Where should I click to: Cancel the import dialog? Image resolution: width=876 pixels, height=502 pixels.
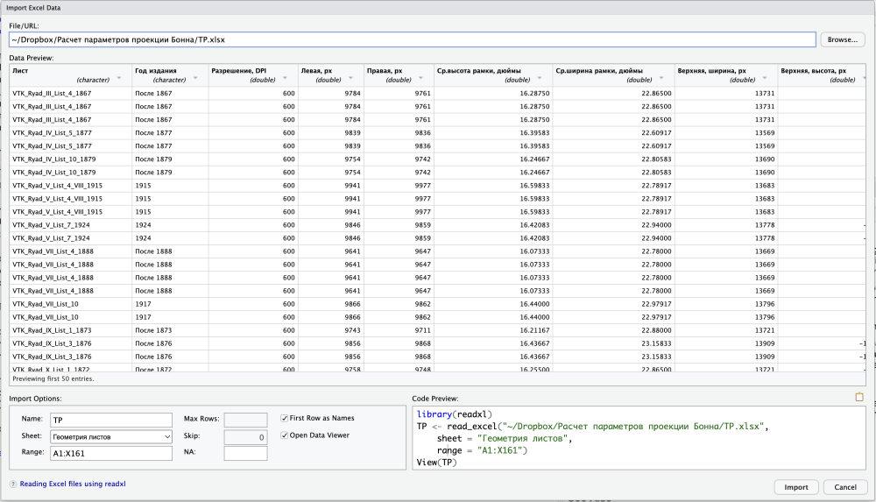[x=845, y=487]
